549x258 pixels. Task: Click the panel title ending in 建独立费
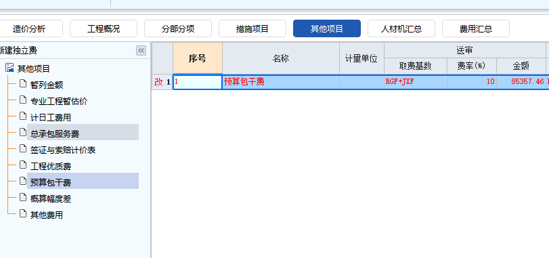(18, 51)
